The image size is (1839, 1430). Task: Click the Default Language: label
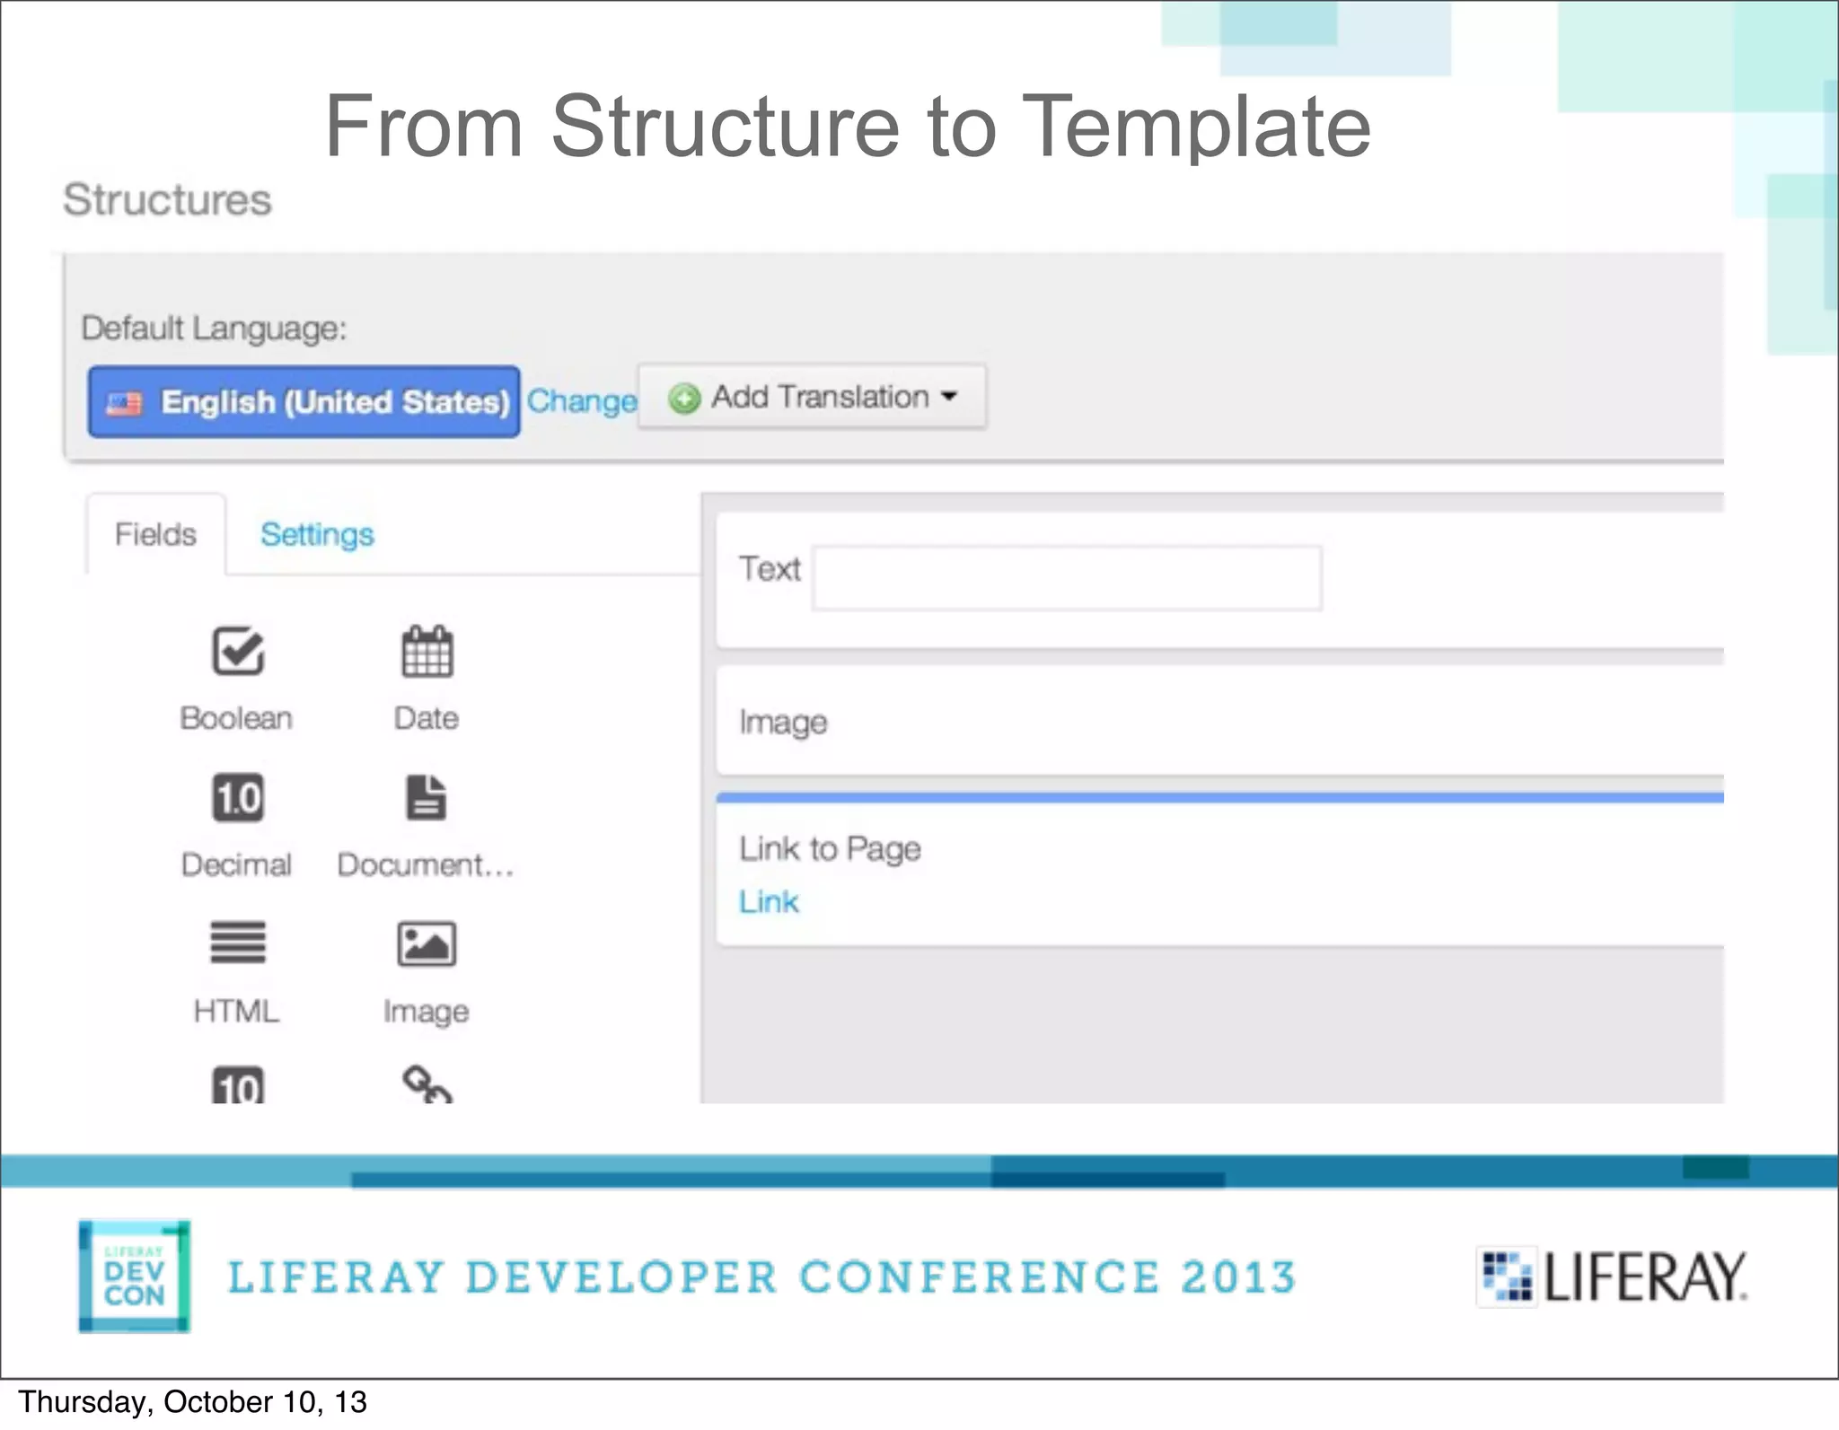pyautogui.click(x=214, y=329)
